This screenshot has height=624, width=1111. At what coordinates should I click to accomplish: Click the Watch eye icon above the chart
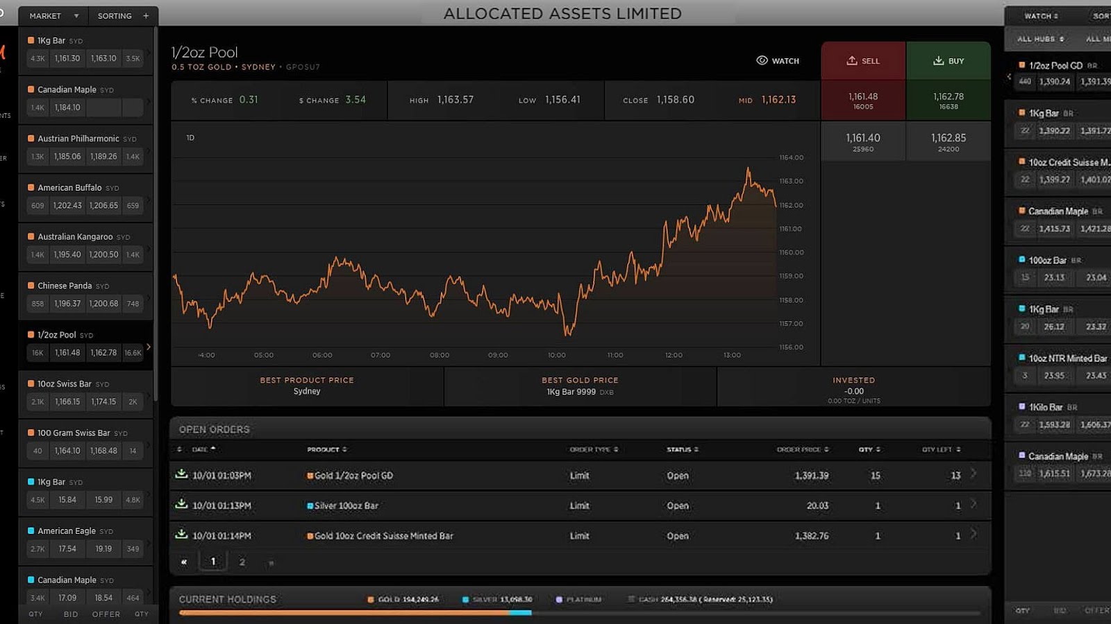(760, 61)
